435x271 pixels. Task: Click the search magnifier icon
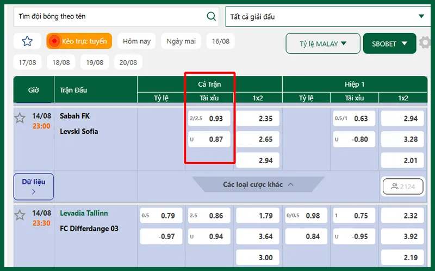211,16
